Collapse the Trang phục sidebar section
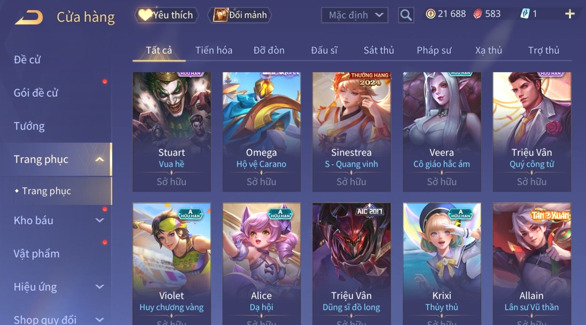Image resolution: width=586 pixels, height=325 pixels. coord(99,159)
